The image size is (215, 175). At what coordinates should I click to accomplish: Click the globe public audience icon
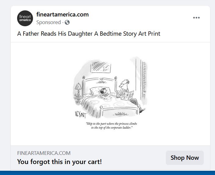(67, 22)
